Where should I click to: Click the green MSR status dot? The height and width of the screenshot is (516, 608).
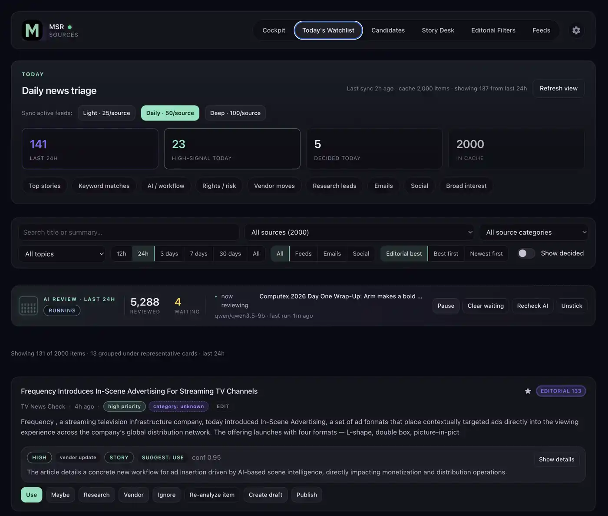(x=69, y=27)
